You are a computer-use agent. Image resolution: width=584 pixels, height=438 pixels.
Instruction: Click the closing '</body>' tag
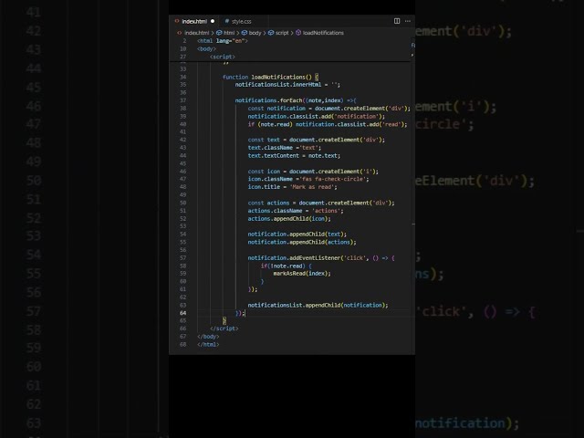pos(208,337)
